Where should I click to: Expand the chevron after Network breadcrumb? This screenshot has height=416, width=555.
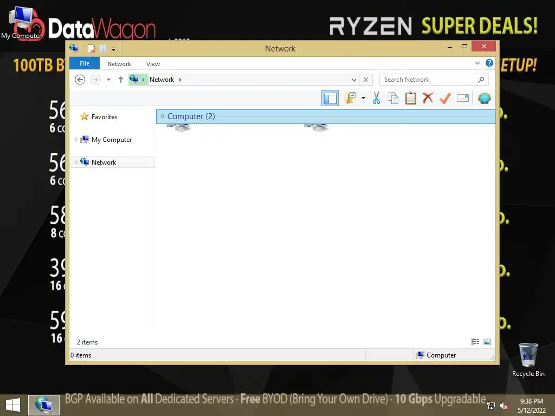pos(180,80)
